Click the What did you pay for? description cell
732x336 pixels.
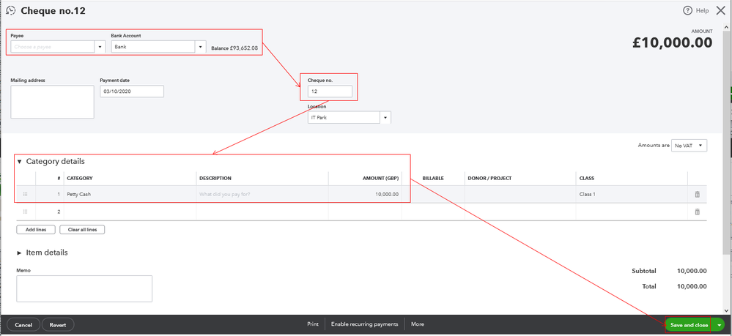point(262,194)
